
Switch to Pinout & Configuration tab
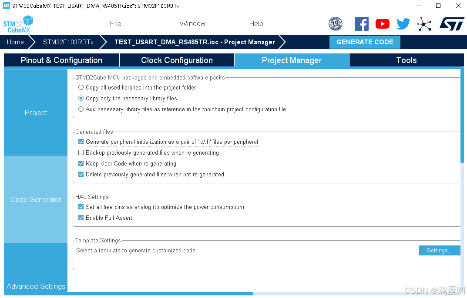click(61, 60)
